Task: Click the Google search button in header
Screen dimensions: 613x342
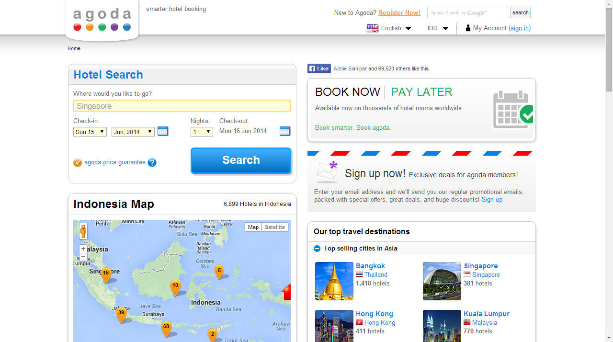Action: [521, 12]
